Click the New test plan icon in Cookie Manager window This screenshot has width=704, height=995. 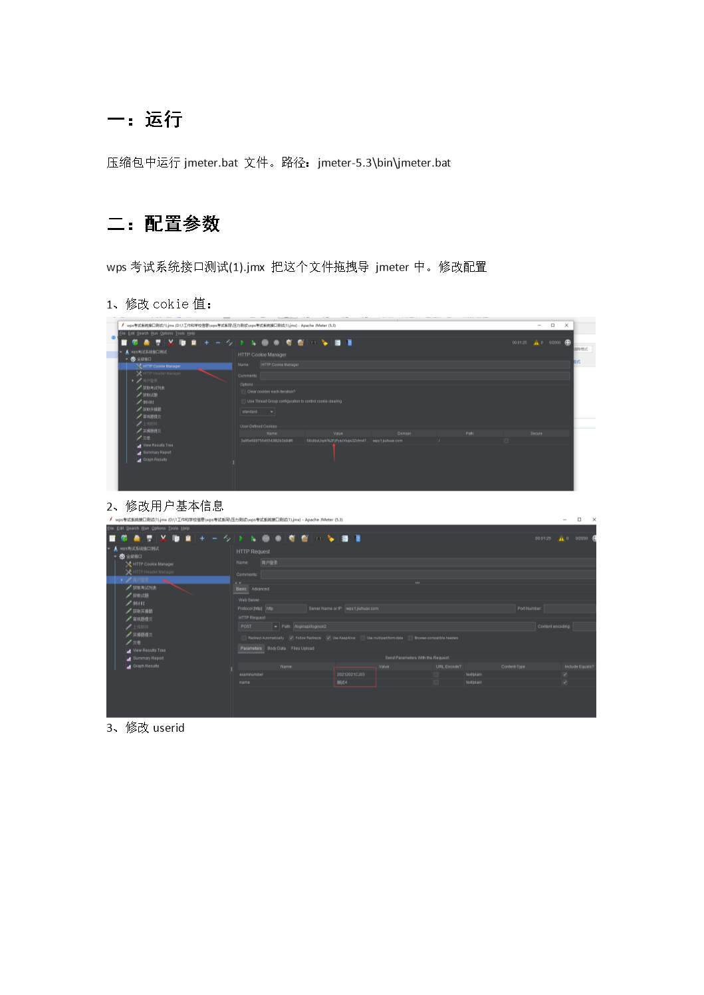point(124,342)
